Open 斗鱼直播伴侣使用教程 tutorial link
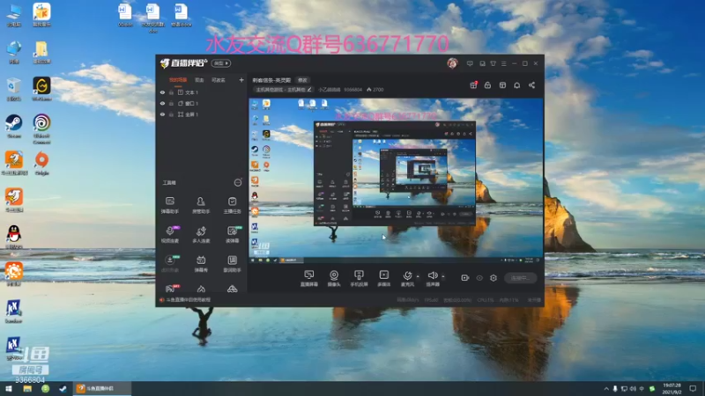Image resolution: width=705 pixels, height=396 pixels. click(x=189, y=300)
